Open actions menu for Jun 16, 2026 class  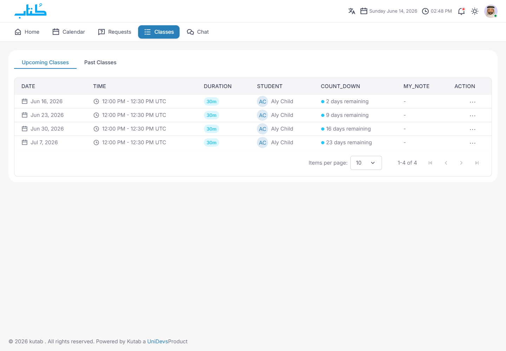473,102
